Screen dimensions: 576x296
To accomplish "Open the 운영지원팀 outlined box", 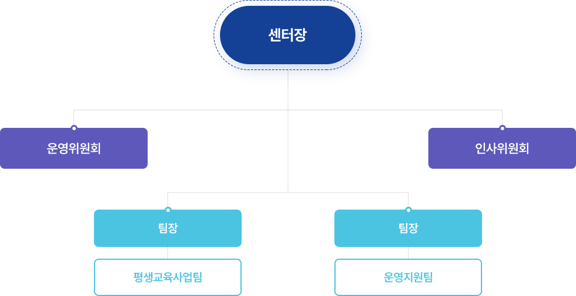I will [x=408, y=277].
